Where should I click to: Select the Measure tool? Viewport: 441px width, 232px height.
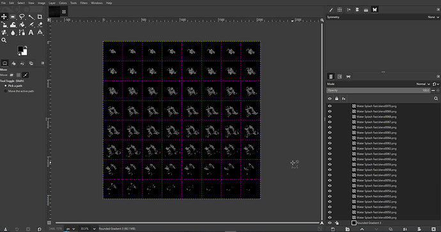40,33
